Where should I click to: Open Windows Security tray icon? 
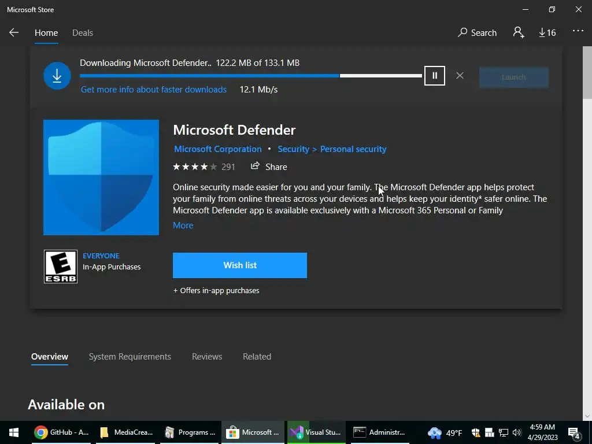(x=475, y=432)
